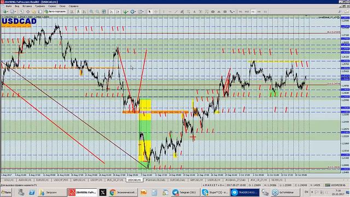Screen dimensions: 350x197
Task: Open the templates dropdown
Action: point(141,11)
